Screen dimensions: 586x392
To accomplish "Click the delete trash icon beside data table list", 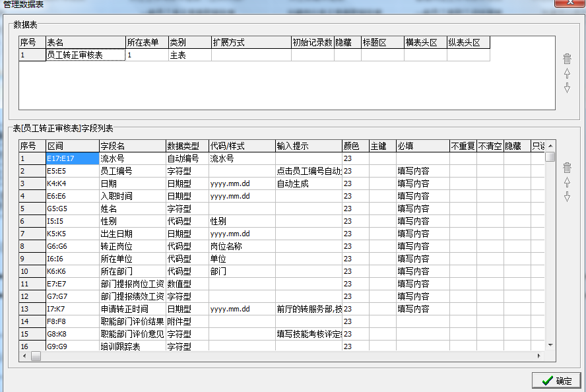I will click(x=567, y=59).
